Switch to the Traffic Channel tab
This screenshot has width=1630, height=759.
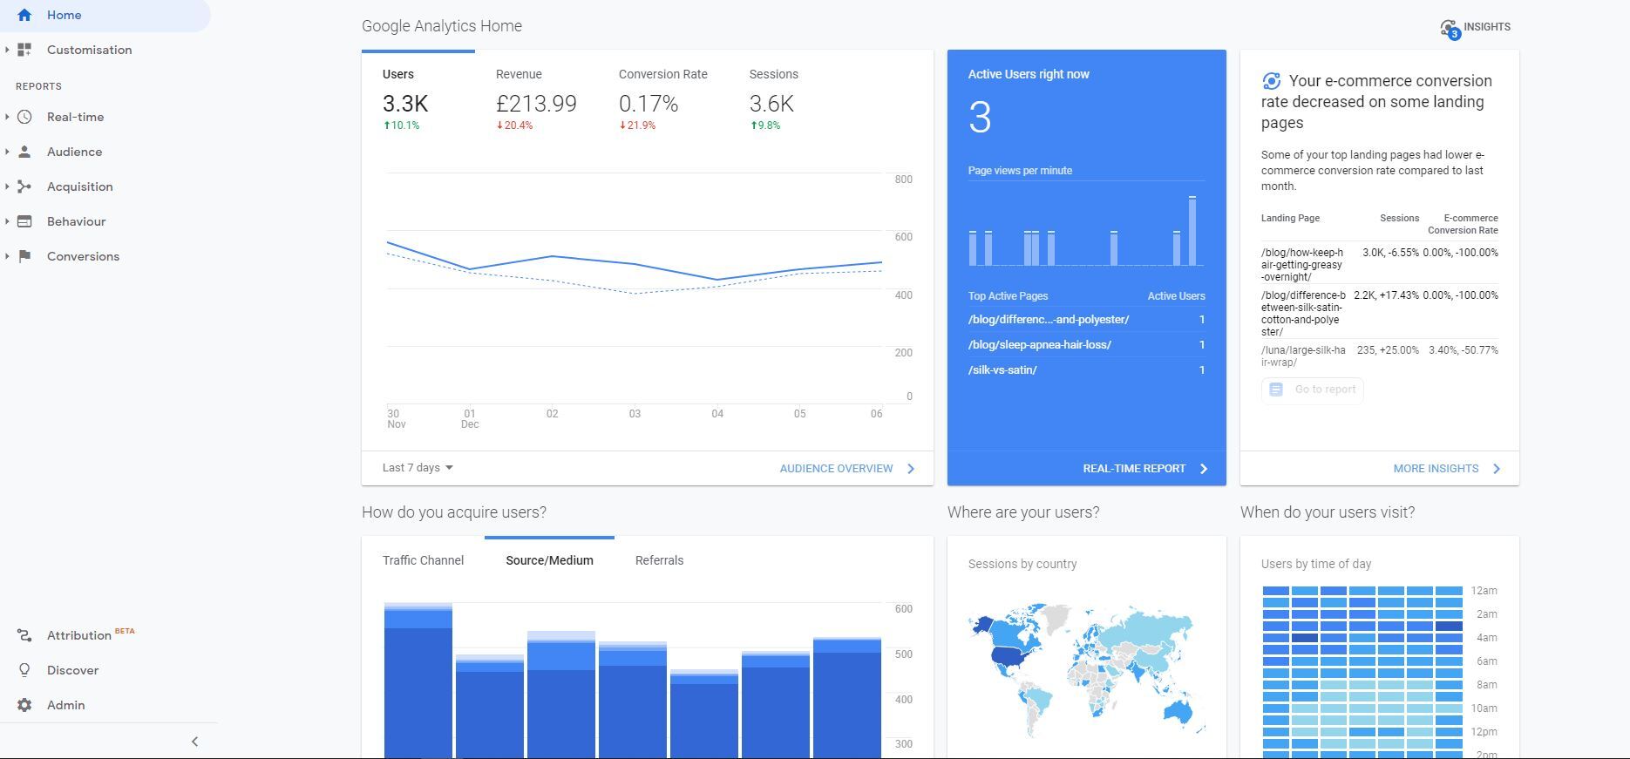(x=423, y=560)
